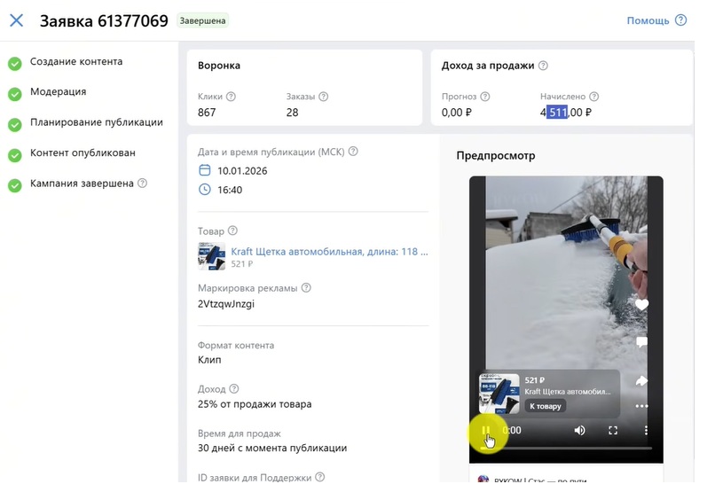The height and width of the screenshot is (492, 715).
Task: Click the forecast value 0,00 ₽
Action: 457,112
